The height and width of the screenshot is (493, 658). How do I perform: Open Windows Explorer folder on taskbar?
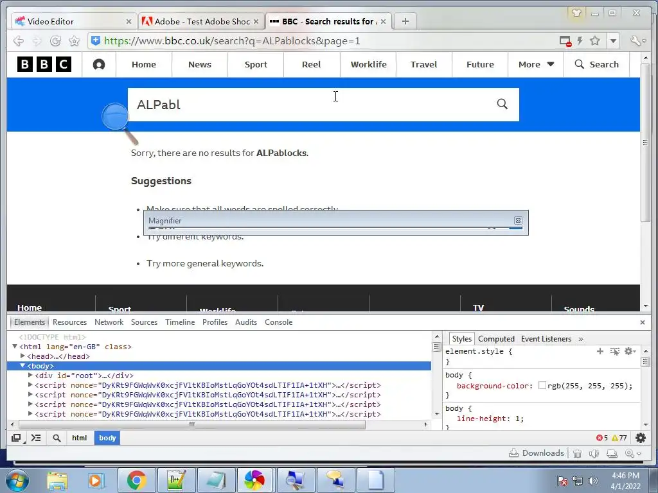pyautogui.click(x=57, y=480)
